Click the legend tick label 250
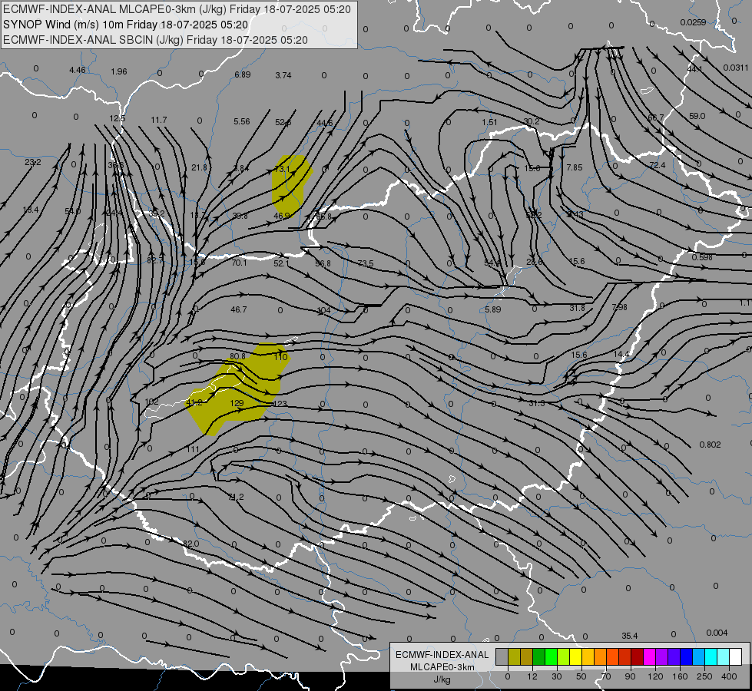The width and height of the screenshot is (752, 691). (704, 676)
